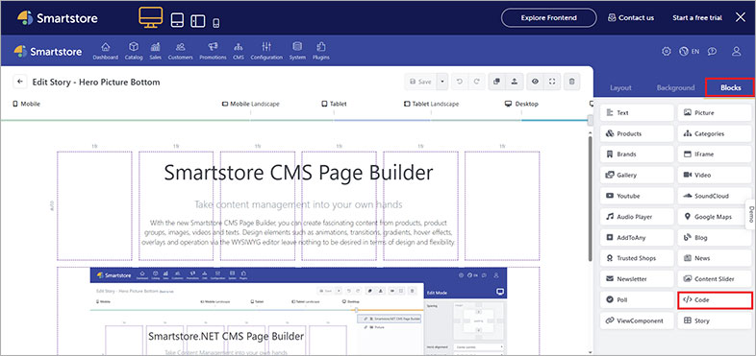This screenshot has height=356, width=756.
Task: Expand the Save dropdown arrow
Action: 442,82
